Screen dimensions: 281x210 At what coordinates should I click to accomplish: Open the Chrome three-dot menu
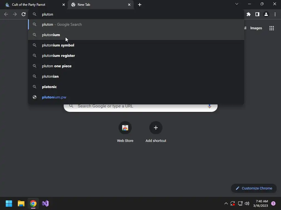click(x=275, y=14)
